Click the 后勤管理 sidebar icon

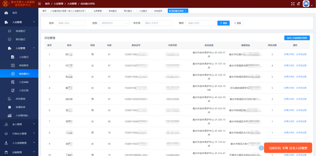(x=6, y=152)
